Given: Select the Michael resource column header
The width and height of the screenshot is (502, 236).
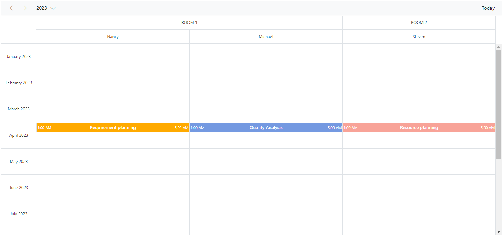Looking at the screenshot, I should pyautogui.click(x=266, y=37).
